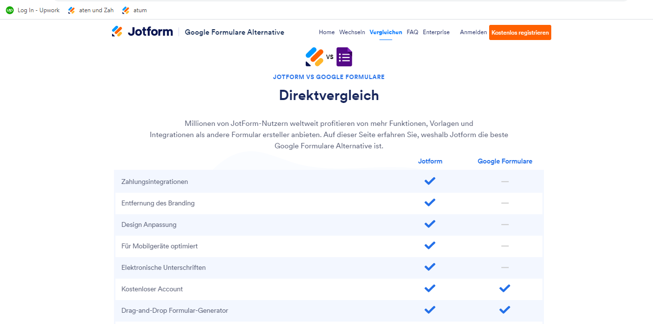Image resolution: width=653 pixels, height=324 pixels.
Task: Open the 'atum' bookmark
Action: coord(135,10)
